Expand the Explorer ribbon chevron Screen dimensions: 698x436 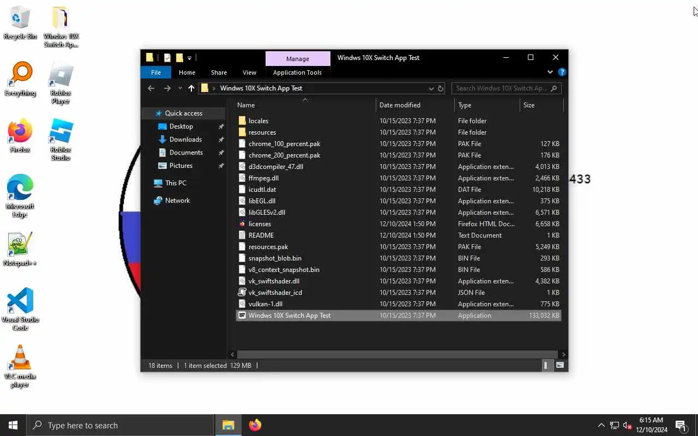[x=550, y=72]
